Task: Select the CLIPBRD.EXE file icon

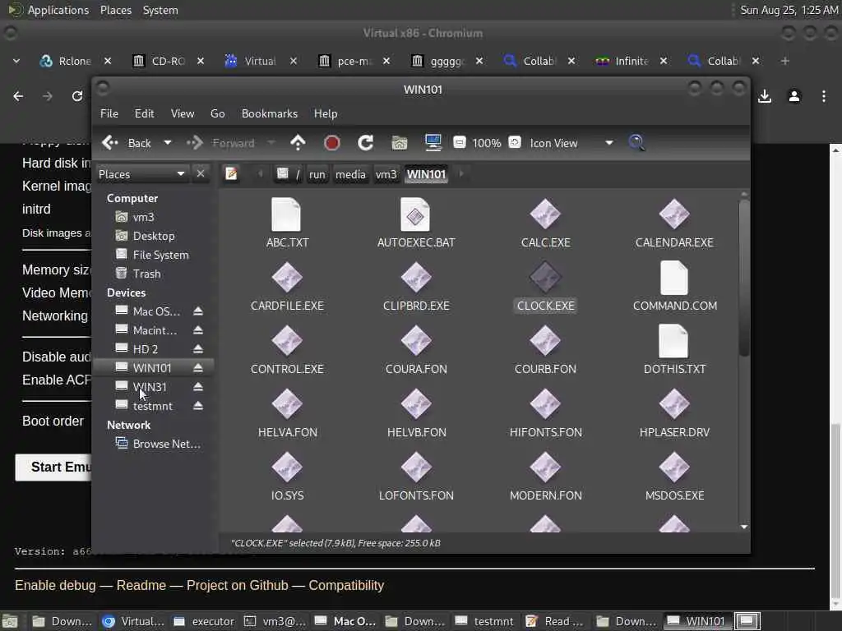Action: point(415,278)
